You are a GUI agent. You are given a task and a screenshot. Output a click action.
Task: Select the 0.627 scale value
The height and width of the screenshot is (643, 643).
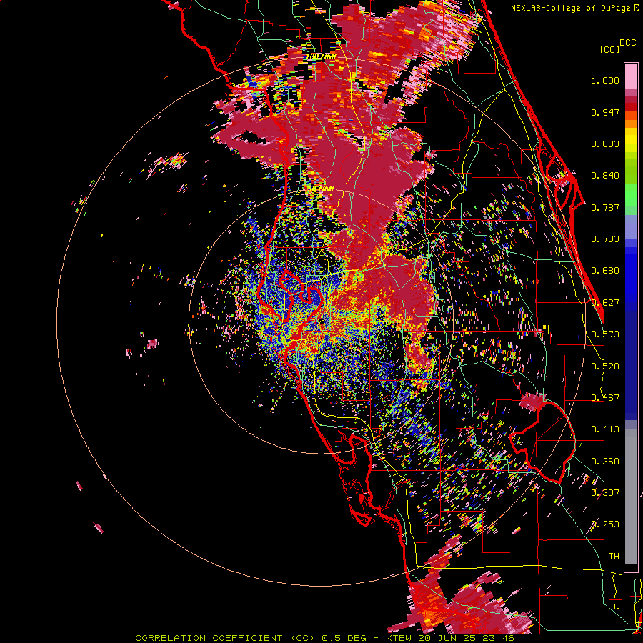[x=605, y=303]
